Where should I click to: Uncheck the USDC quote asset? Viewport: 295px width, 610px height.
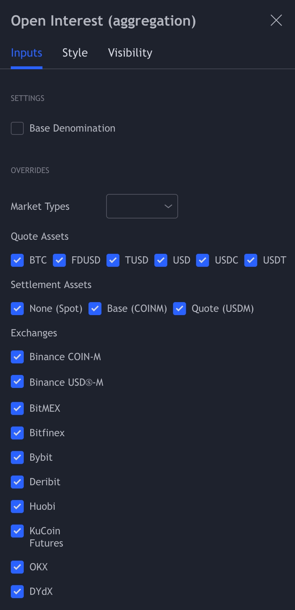pyautogui.click(x=203, y=260)
